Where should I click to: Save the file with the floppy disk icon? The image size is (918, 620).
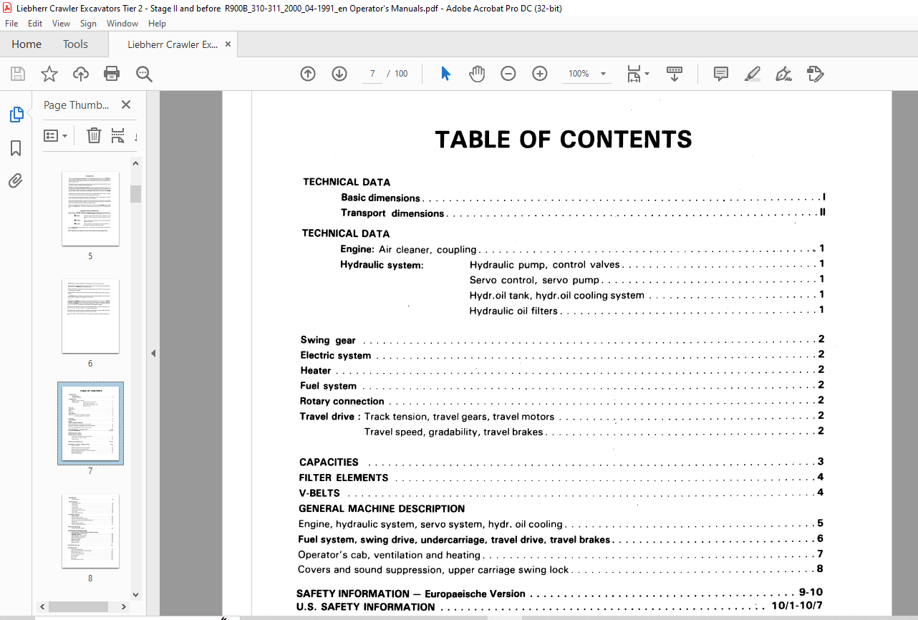click(18, 74)
